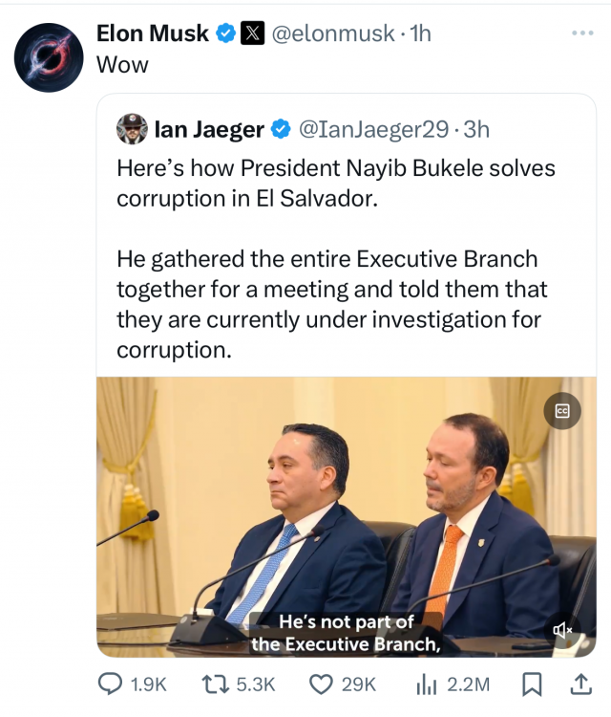Open Ian Jaeger's small profile avatar
The height and width of the screenshot is (717, 611).
click(x=132, y=129)
